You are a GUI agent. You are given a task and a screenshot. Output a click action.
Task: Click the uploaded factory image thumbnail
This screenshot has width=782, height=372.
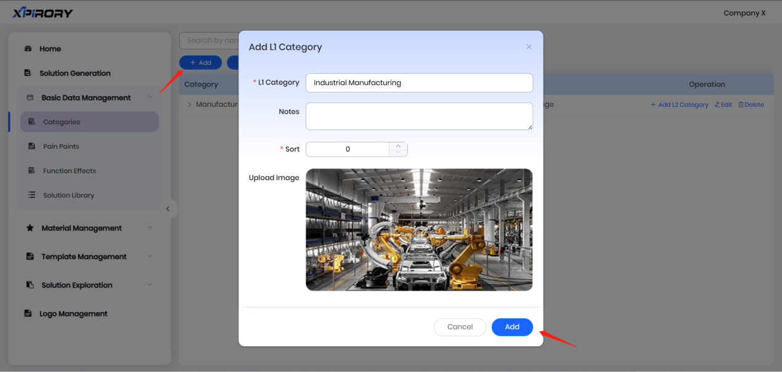(x=419, y=229)
